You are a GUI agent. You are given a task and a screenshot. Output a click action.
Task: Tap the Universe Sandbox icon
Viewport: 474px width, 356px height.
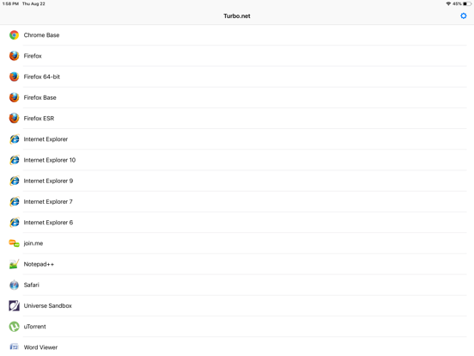click(14, 306)
